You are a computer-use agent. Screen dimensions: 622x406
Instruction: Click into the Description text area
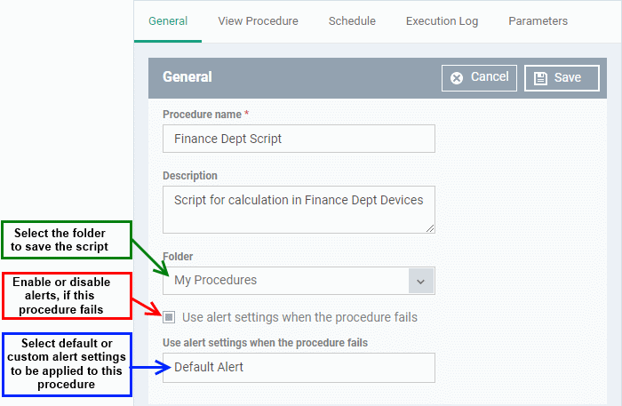(299, 210)
